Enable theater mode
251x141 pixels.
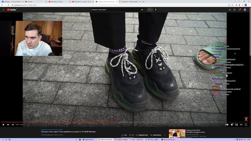tap(241, 125)
